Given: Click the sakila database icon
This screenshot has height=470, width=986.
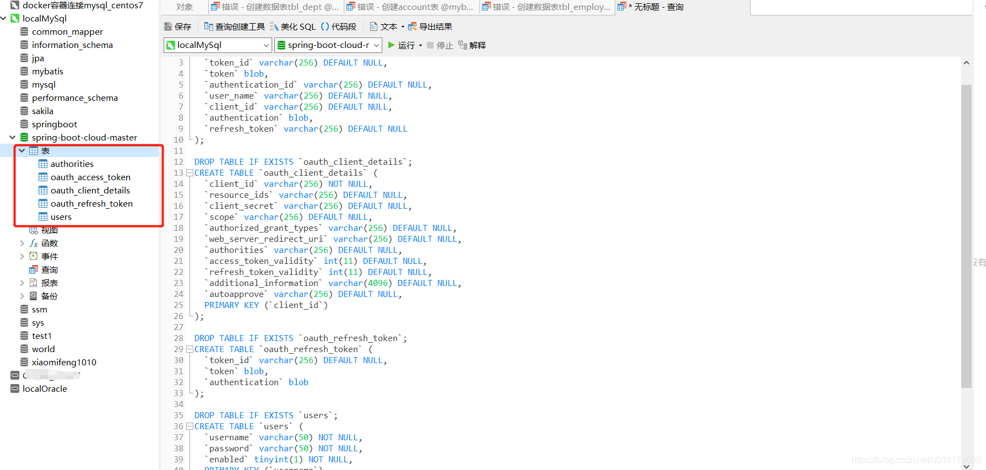Looking at the screenshot, I should 24,111.
